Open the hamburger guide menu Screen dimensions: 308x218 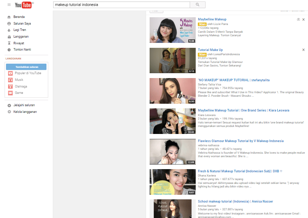click(9, 5)
